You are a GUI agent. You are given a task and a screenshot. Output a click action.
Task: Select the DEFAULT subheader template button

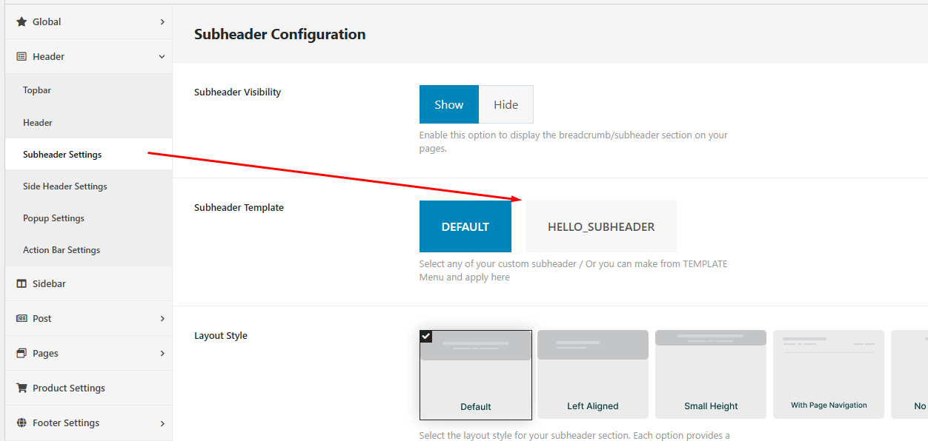point(465,226)
